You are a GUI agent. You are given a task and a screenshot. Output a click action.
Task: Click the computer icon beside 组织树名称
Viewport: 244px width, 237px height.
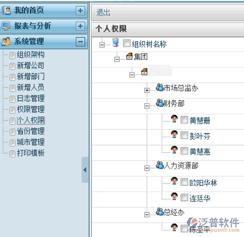pos(116,43)
